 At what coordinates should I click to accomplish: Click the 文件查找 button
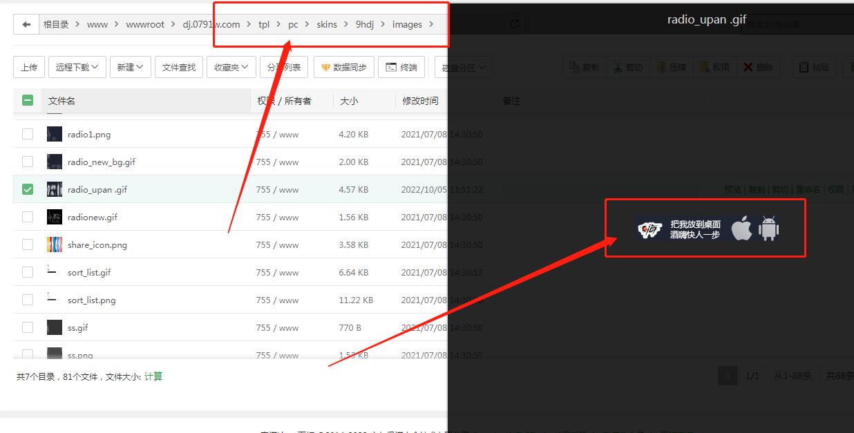[179, 67]
